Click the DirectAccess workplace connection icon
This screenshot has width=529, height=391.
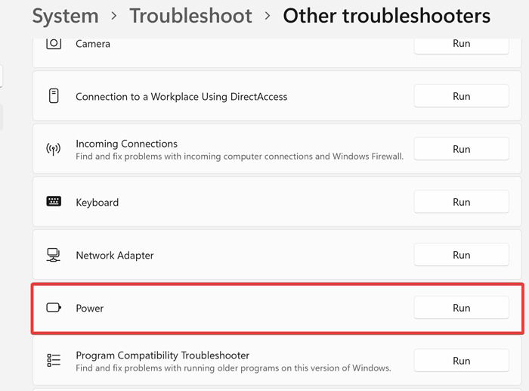54,96
